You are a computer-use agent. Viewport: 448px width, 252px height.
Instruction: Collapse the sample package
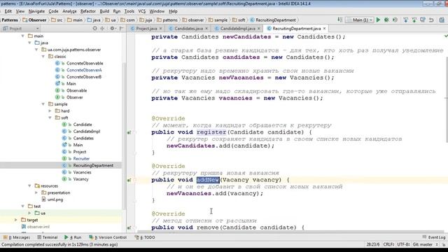pyautogui.click(x=43, y=104)
